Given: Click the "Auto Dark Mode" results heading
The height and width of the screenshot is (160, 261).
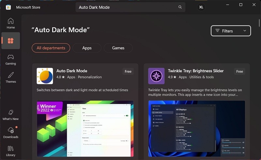Looking at the screenshot, I should click(x=61, y=30).
